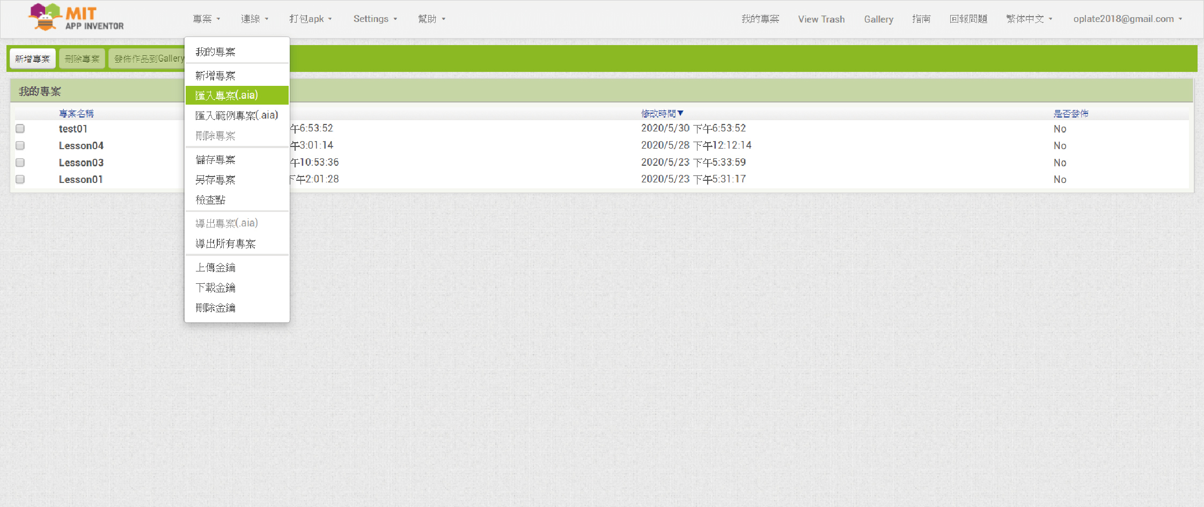The height and width of the screenshot is (507, 1204).
Task: Open the 連線 dropdown menu
Action: pos(255,19)
